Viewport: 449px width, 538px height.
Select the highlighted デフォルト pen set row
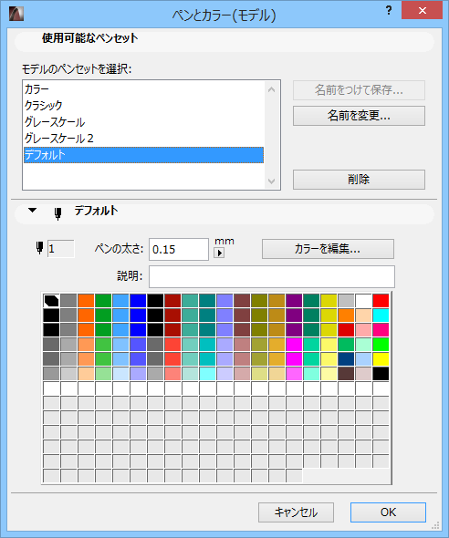(x=144, y=155)
